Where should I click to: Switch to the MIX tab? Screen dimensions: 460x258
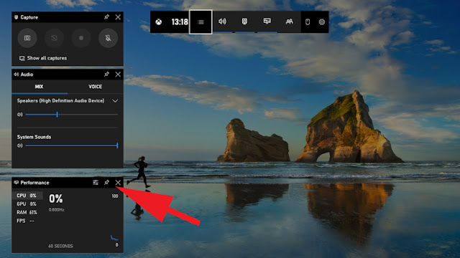(x=40, y=87)
